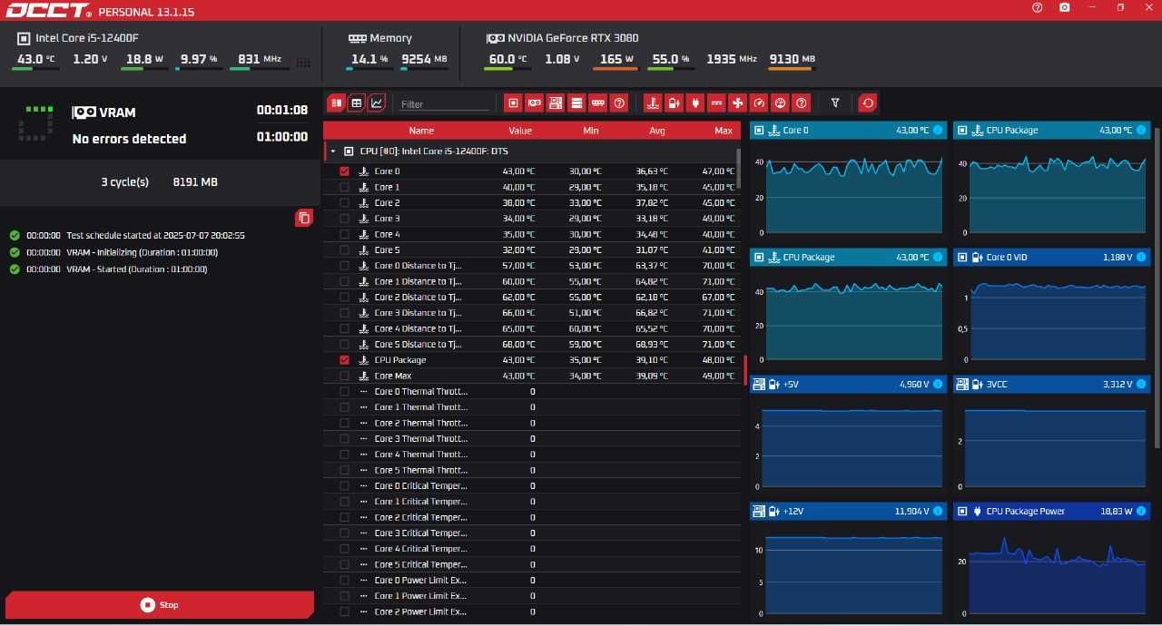Viewport: 1162px width, 626px height.
Task: Select log entry 'VRAM - Started'
Action: [x=136, y=269]
